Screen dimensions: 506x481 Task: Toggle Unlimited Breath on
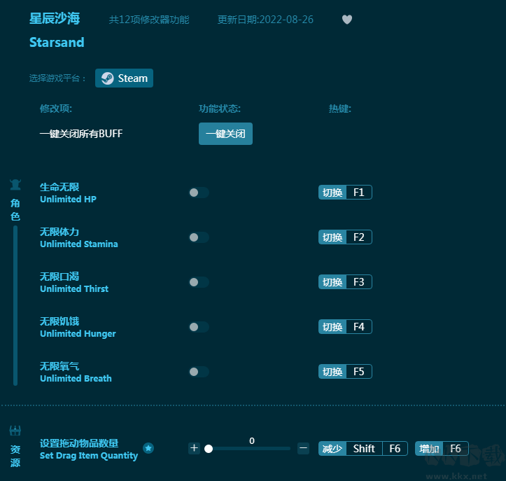tap(199, 372)
